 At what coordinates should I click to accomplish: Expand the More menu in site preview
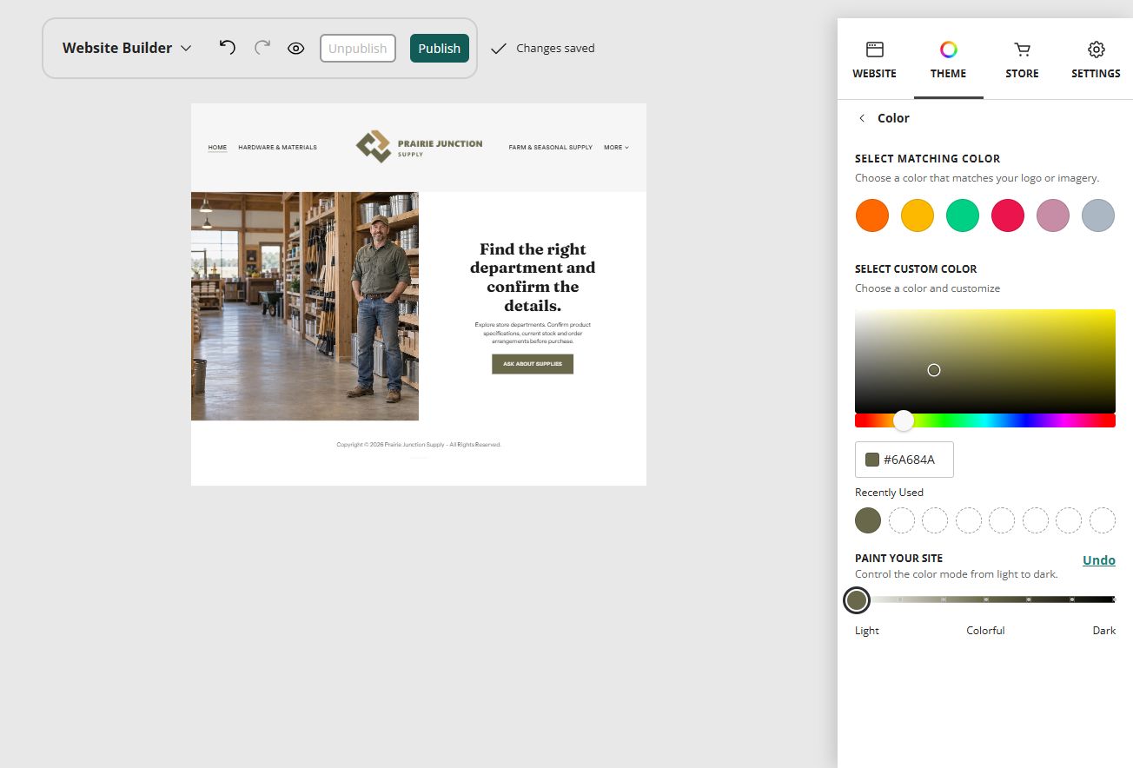(616, 148)
